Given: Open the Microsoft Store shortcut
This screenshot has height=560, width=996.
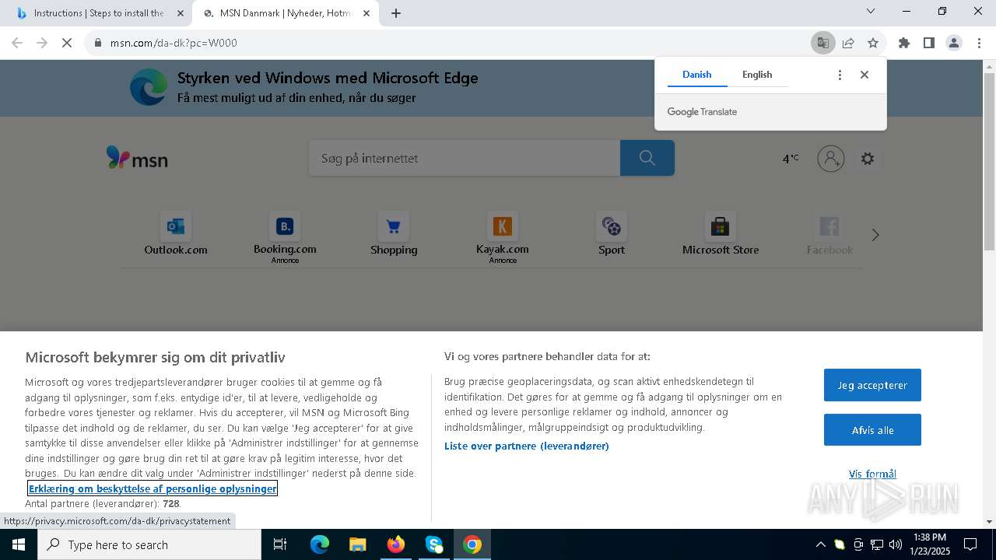Looking at the screenshot, I should 721,234.
